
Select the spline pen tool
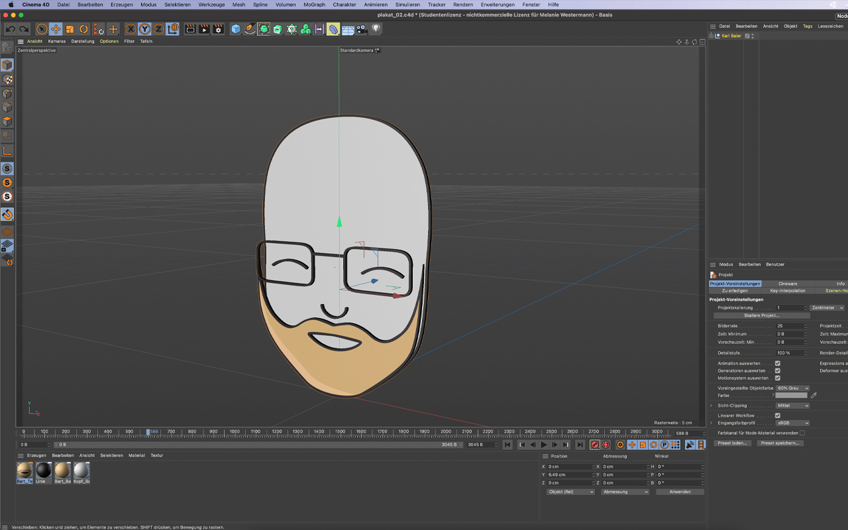pyautogui.click(x=249, y=29)
